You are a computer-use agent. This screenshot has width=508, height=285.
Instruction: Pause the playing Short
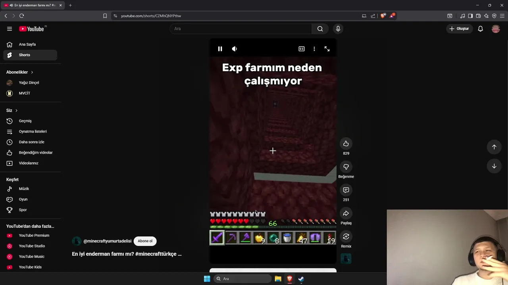pos(220,49)
